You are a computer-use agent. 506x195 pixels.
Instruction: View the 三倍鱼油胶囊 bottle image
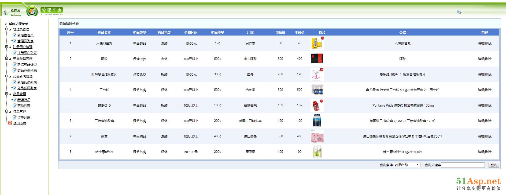(x=317, y=121)
